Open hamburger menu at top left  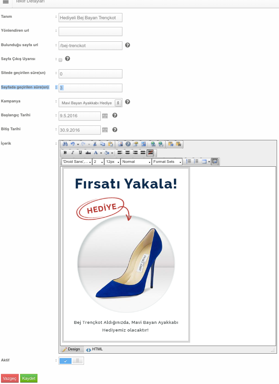point(6,2)
